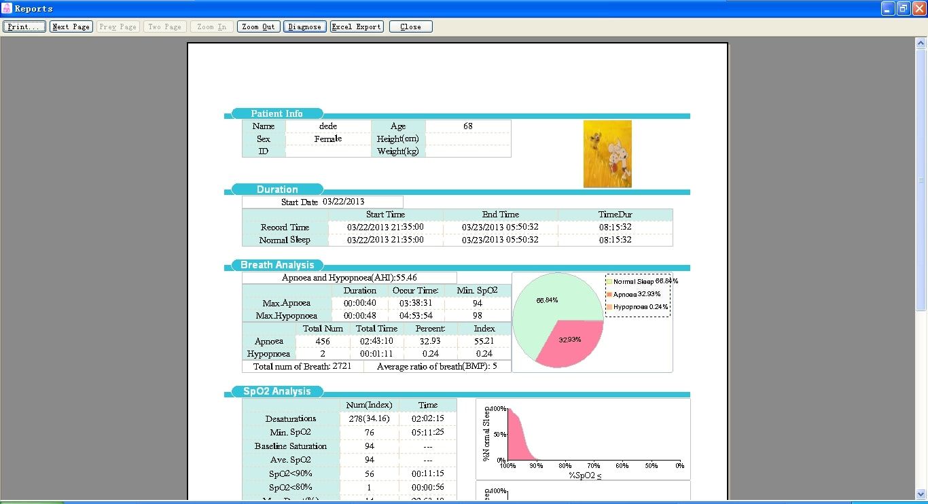Click the Hypopnoea legend color swatch
Image resolution: width=928 pixels, height=504 pixels.
tap(609, 307)
